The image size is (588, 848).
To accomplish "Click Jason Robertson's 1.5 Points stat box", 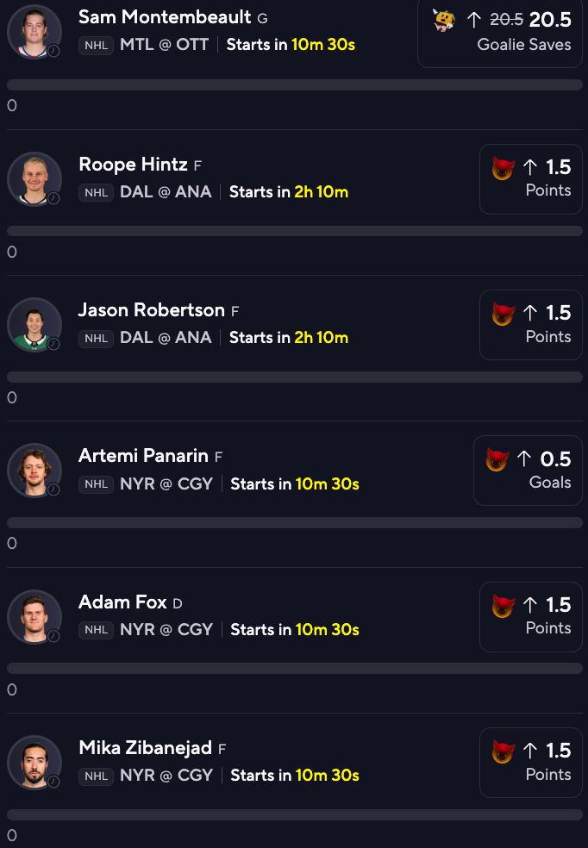I will (x=530, y=325).
